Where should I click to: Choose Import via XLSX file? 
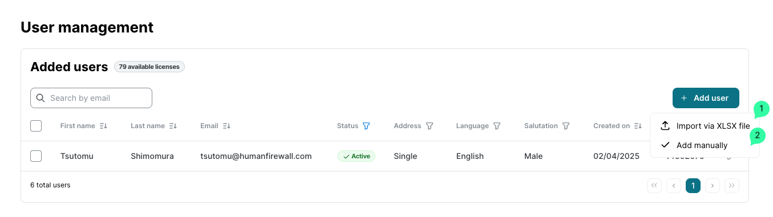point(705,126)
